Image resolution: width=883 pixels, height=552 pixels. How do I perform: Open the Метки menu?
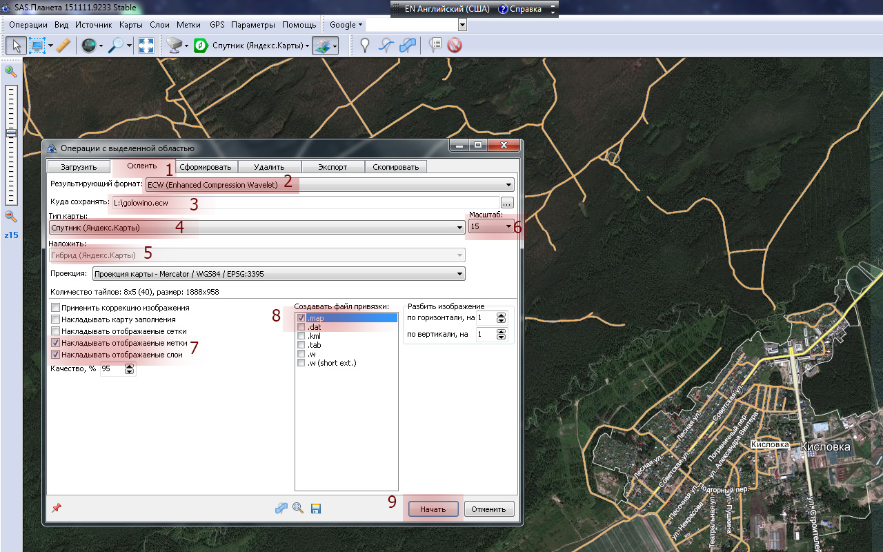[188, 25]
